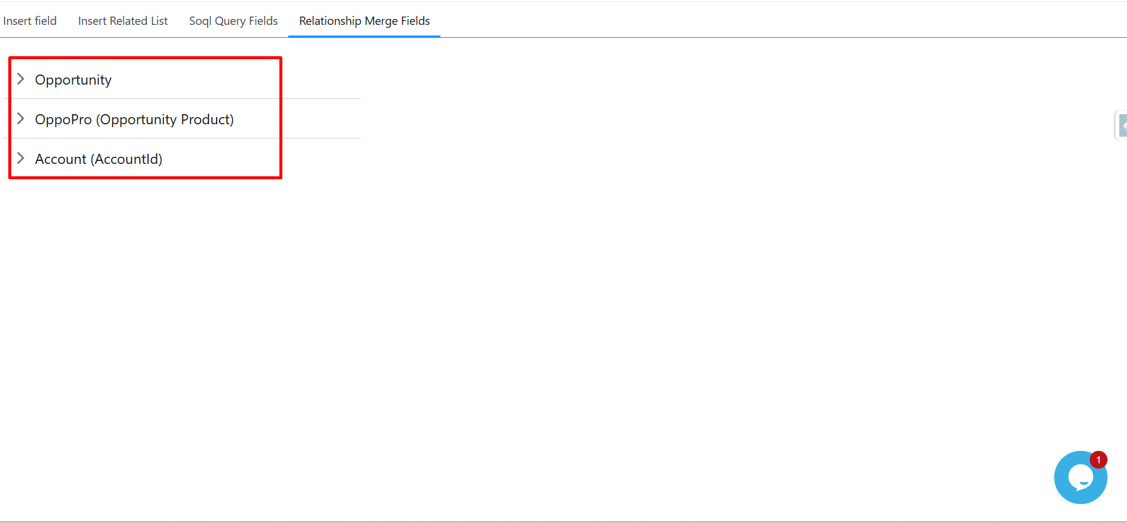Click the arrow icon beside Opportunity
The height and width of the screenshot is (523, 1127).
[x=21, y=79]
